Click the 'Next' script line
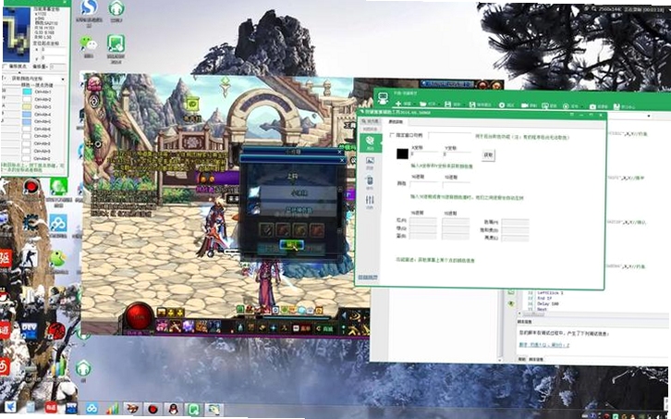 542,308
